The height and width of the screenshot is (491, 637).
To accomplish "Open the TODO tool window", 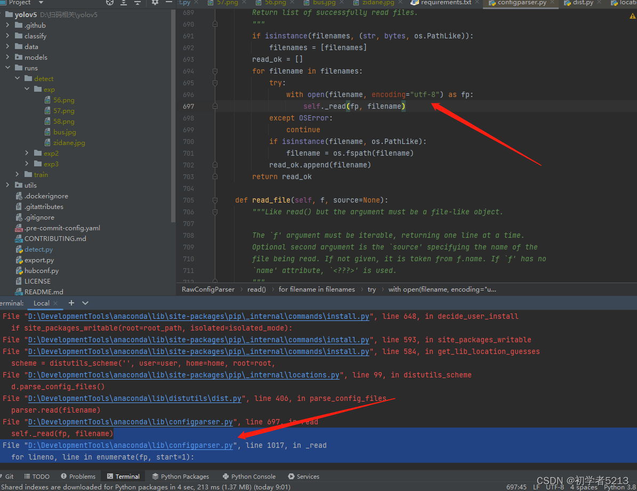I will (37, 477).
